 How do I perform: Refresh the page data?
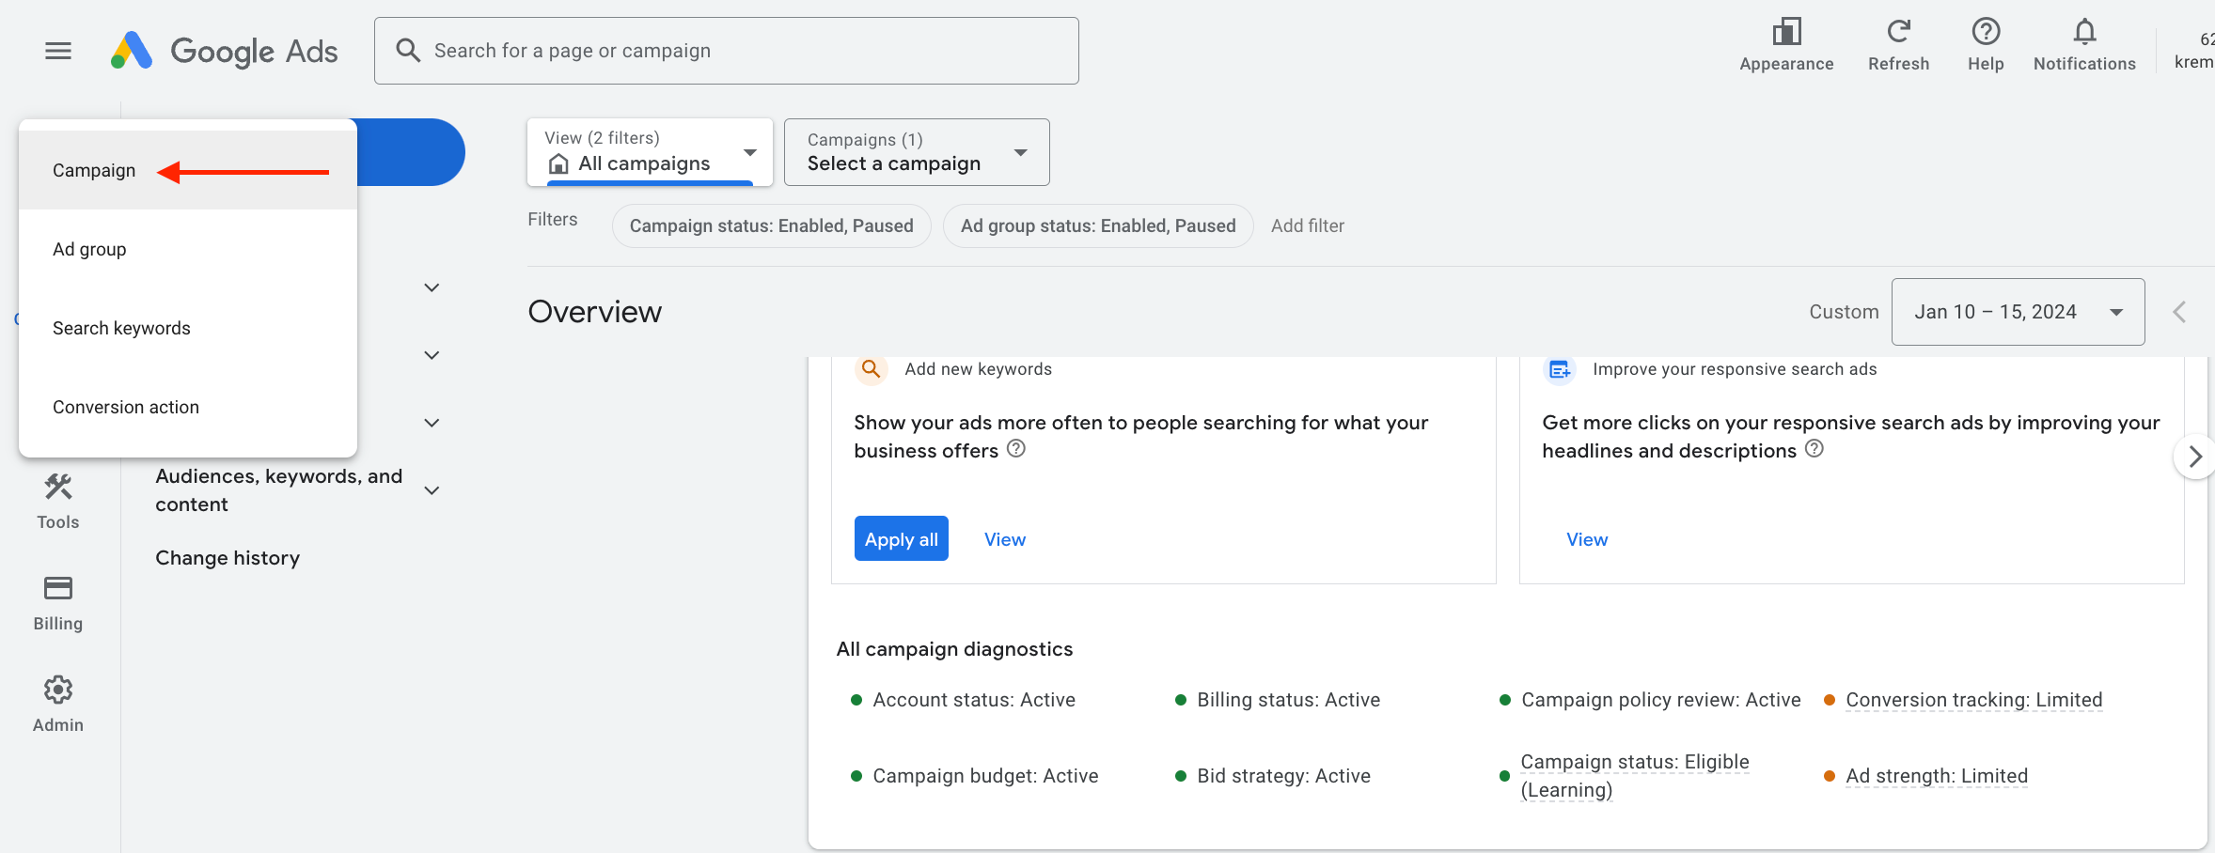click(x=1898, y=33)
